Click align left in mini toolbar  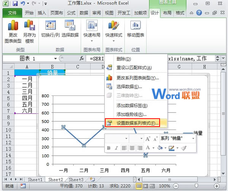point(124,148)
